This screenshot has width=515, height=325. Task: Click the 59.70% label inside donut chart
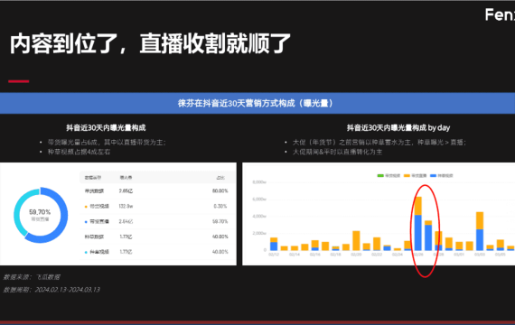coord(40,212)
